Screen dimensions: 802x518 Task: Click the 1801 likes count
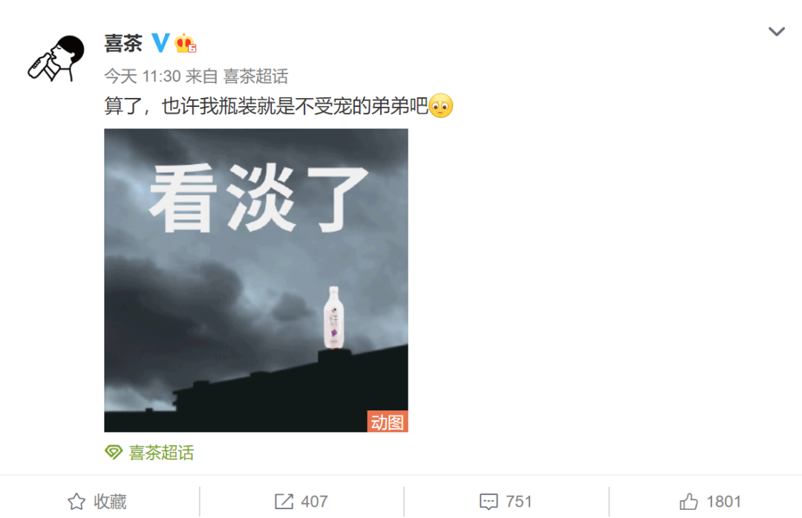pos(724,502)
